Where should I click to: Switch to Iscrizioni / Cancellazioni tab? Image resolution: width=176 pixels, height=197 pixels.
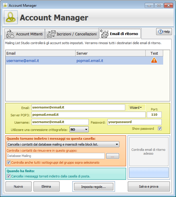click(x=76, y=34)
